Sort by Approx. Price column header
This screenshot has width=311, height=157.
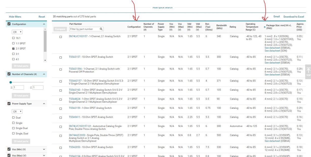(x=300, y=27)
